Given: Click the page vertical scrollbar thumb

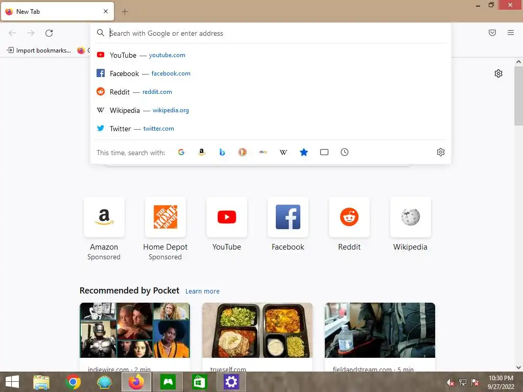Looking at the screenshot, I should (x=518, y=96).
